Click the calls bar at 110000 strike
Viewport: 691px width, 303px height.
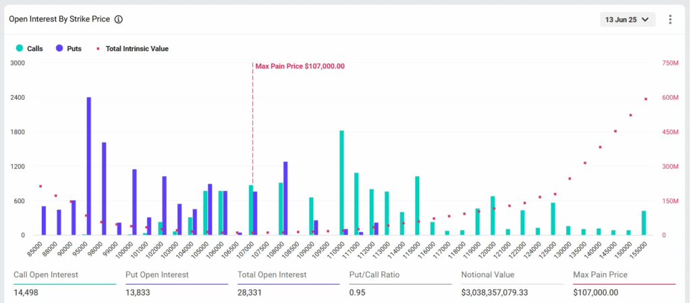point(341,183)
